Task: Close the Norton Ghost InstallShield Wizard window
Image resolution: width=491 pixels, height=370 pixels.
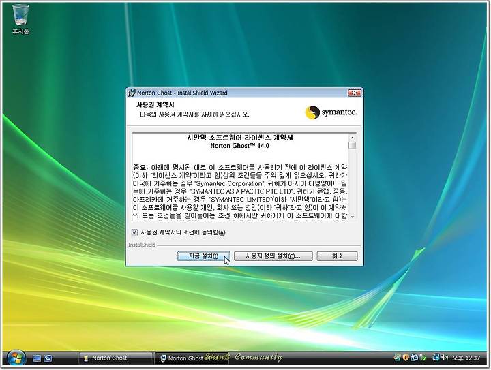Action: tap(355, 93)
